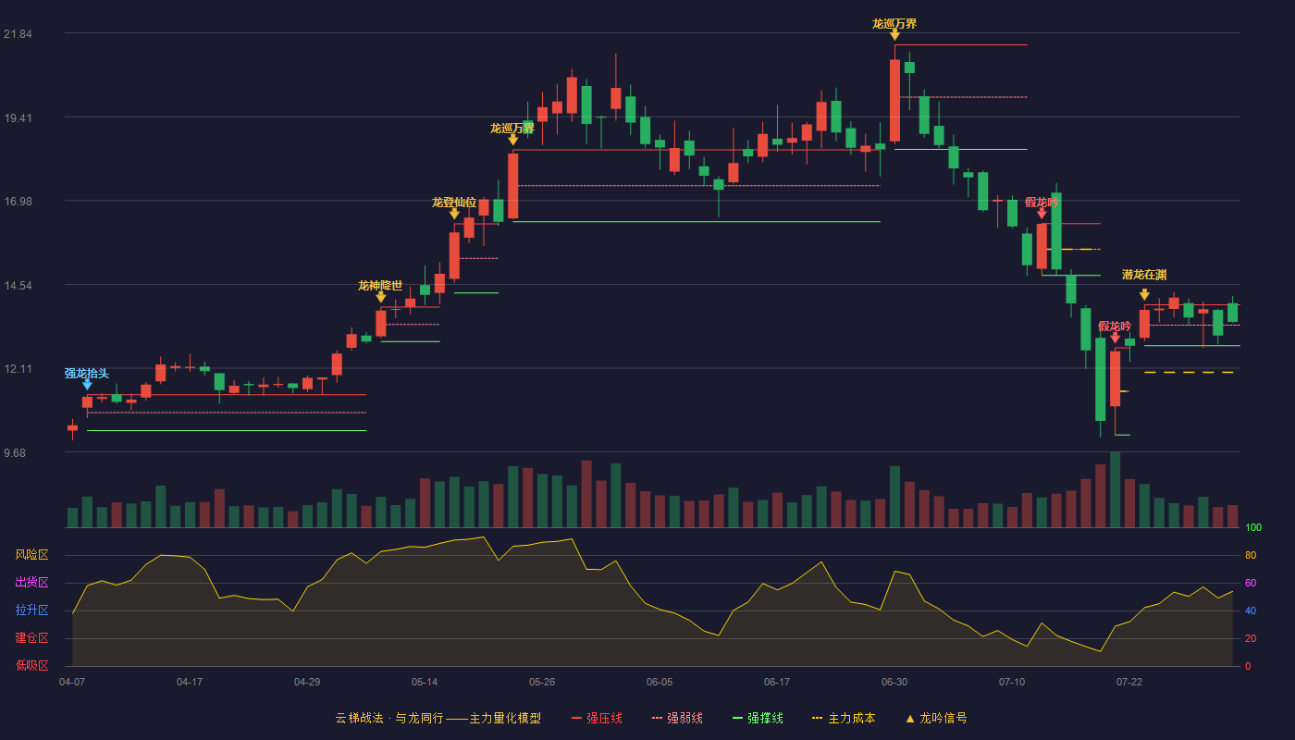
Task: Click the 低吸区 zone label
Action: click(31, 665)
